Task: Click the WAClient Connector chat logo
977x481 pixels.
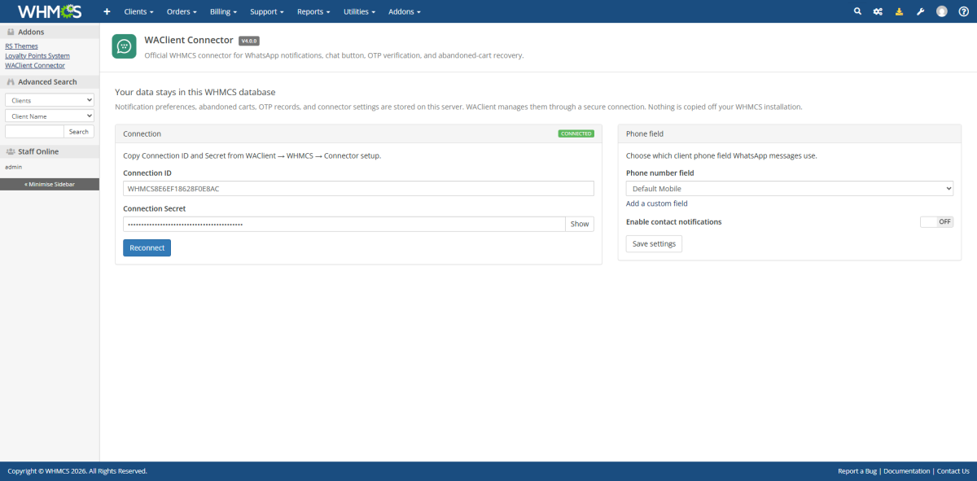Action: click(124, 46)
